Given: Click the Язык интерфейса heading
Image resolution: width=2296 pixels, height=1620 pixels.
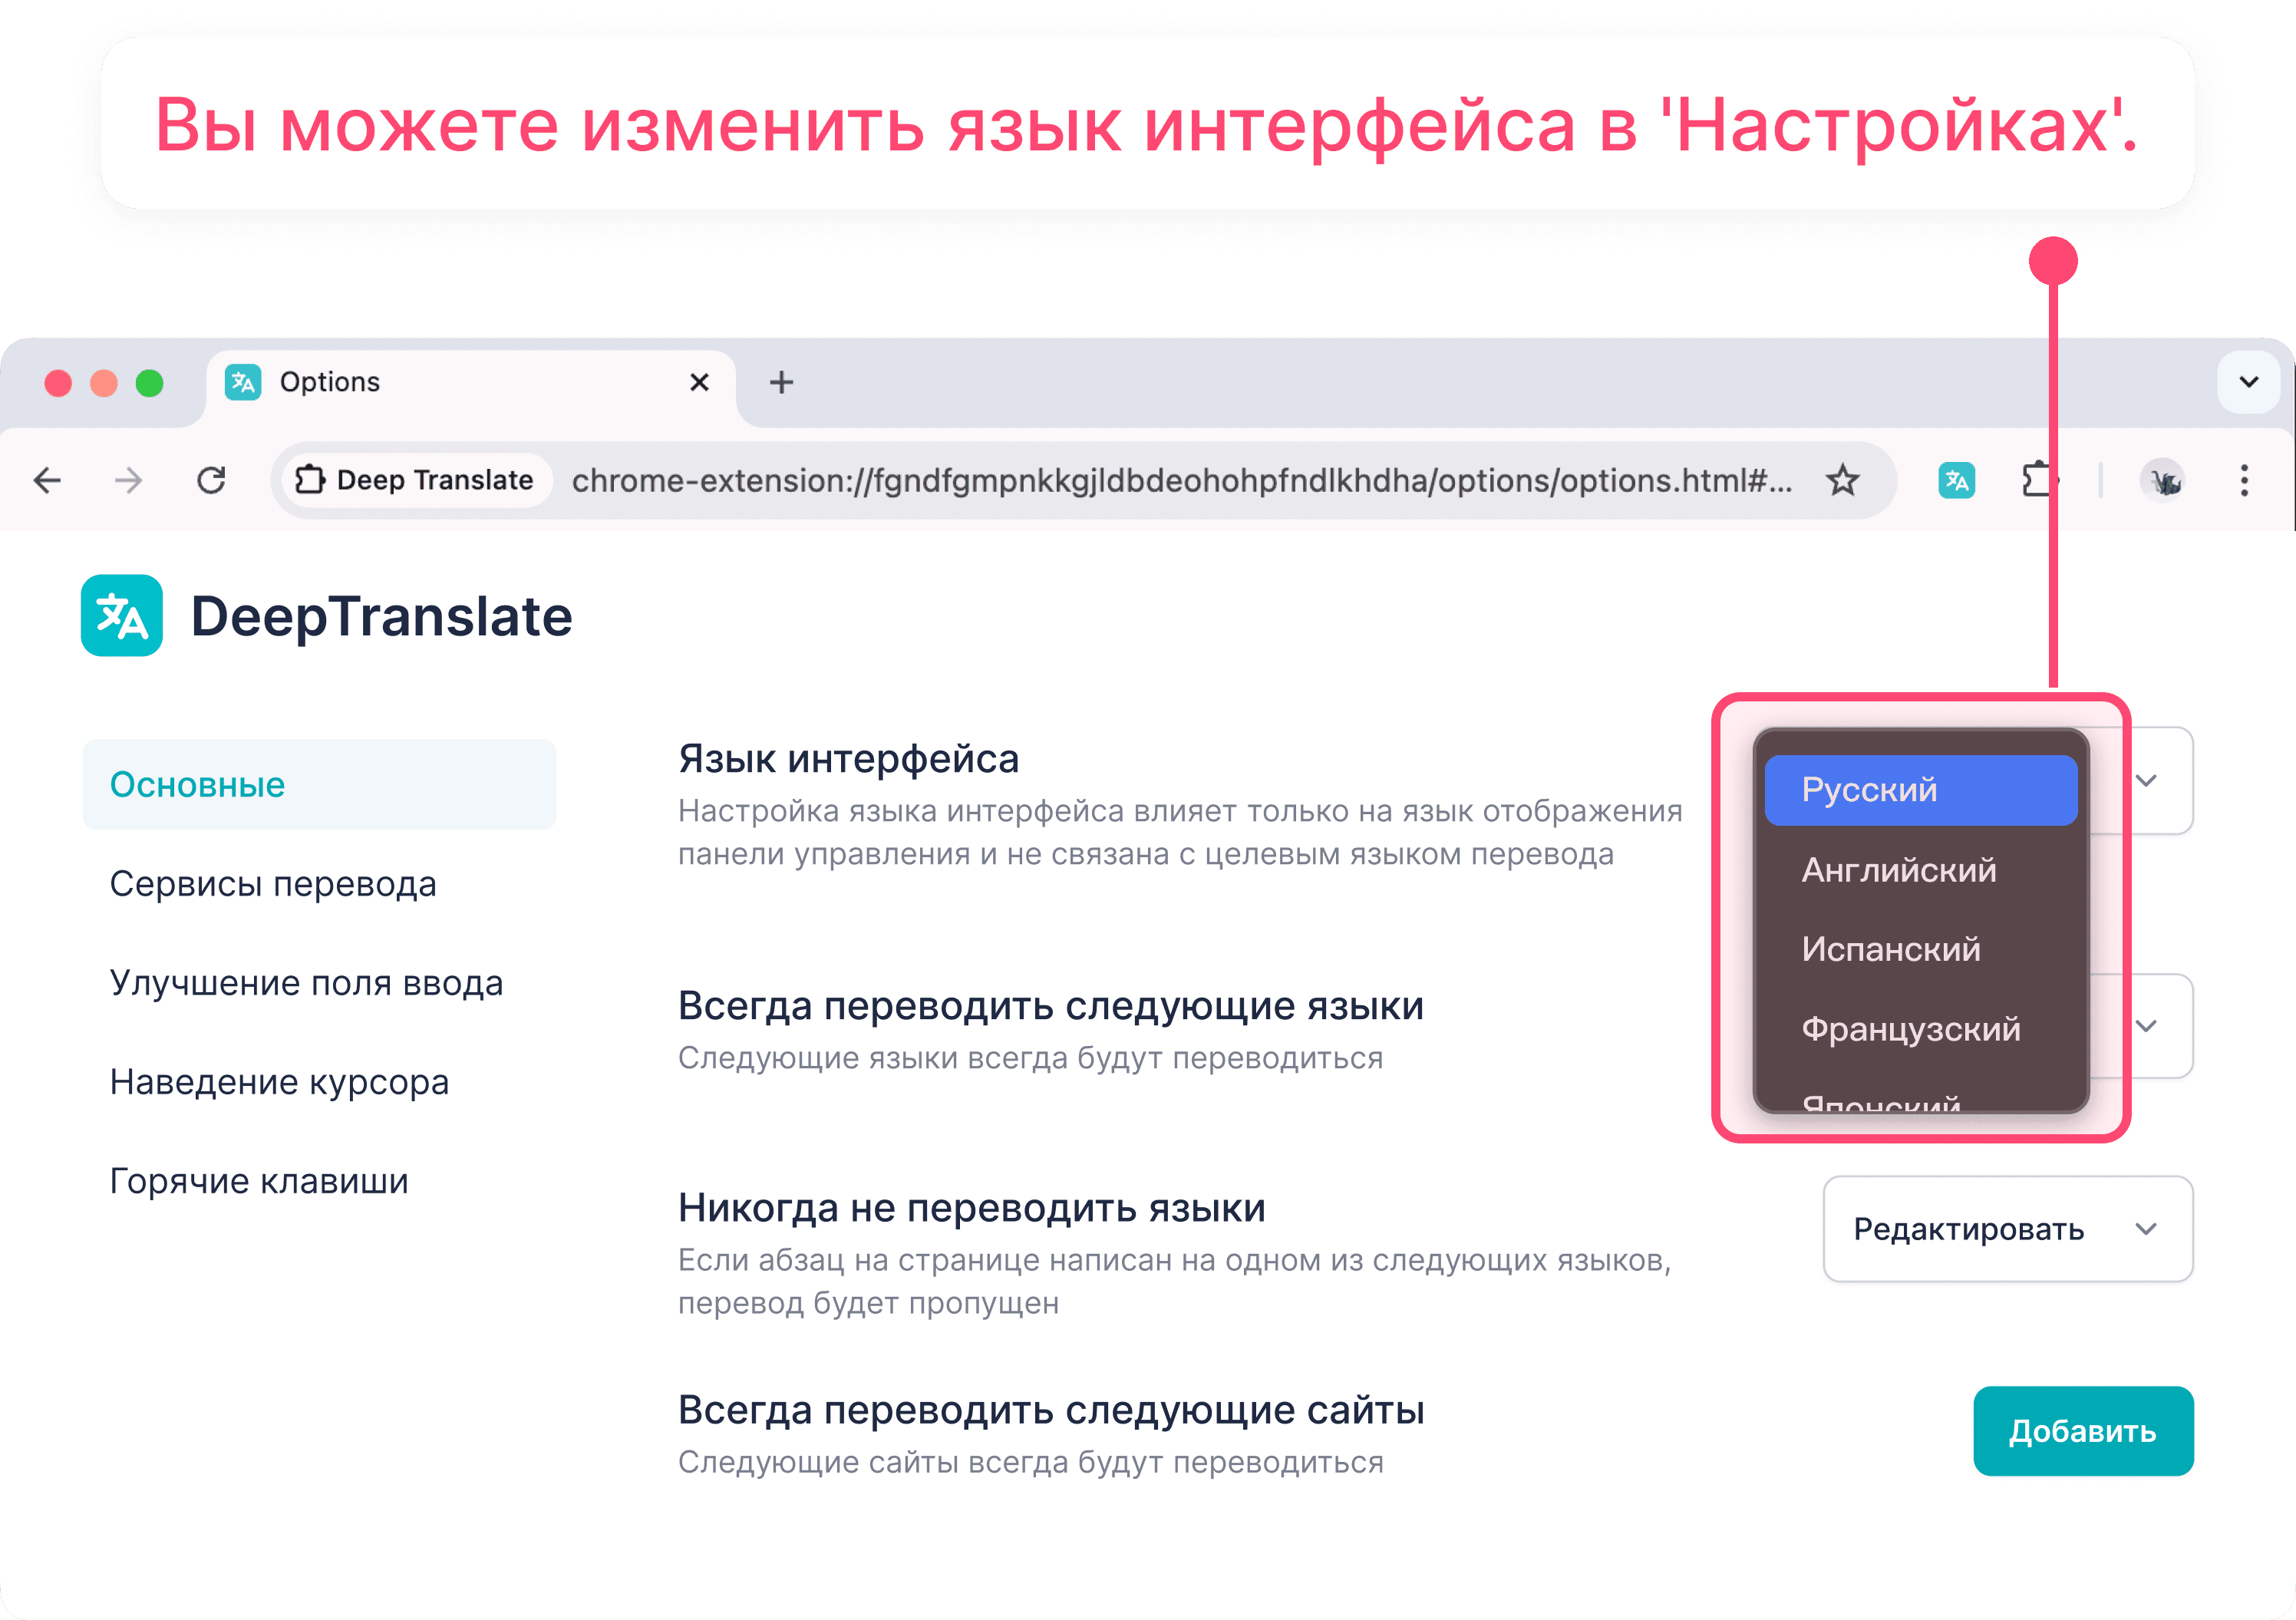Looking at the screenshot, I should point(849,759).
